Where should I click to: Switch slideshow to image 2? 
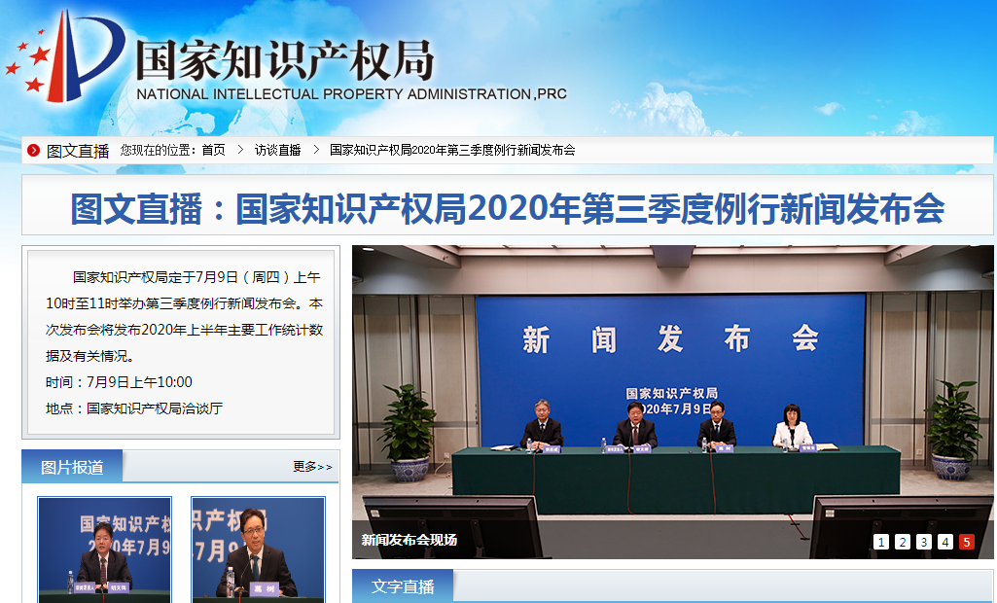903,542
